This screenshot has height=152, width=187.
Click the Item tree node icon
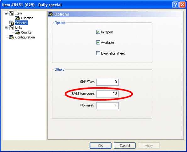click(x=11, y=13)
